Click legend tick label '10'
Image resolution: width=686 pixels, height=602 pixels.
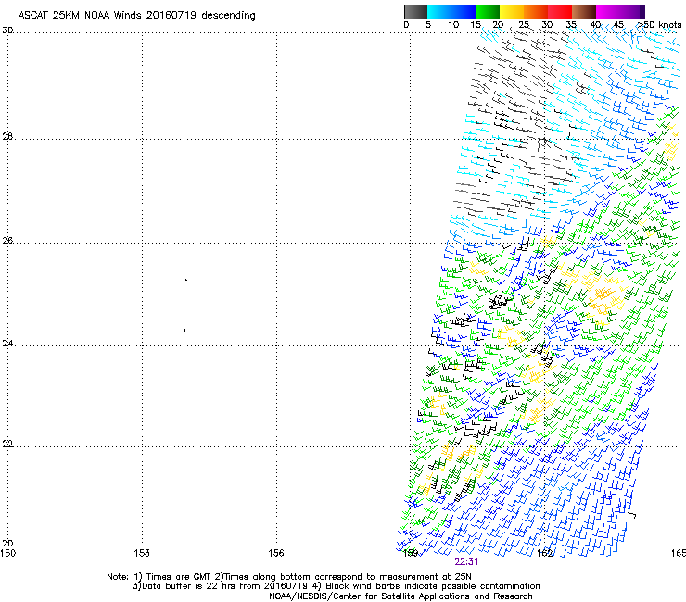coord(453,25)
